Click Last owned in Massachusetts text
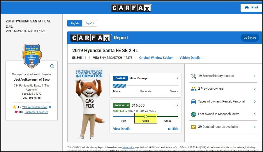Image resolution: width=263 pixels, height=152 pixels. (x=219, y=114)
